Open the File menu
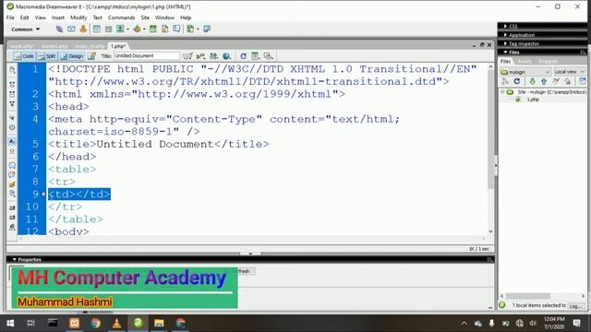 click(10, 18)
